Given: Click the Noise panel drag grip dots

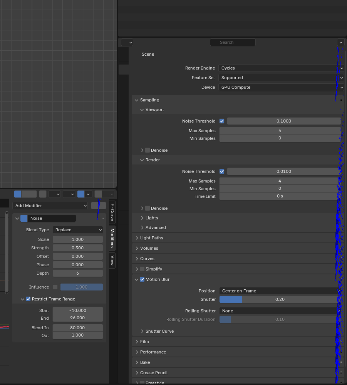Looking at the screenshot, I should pos(102,218).
